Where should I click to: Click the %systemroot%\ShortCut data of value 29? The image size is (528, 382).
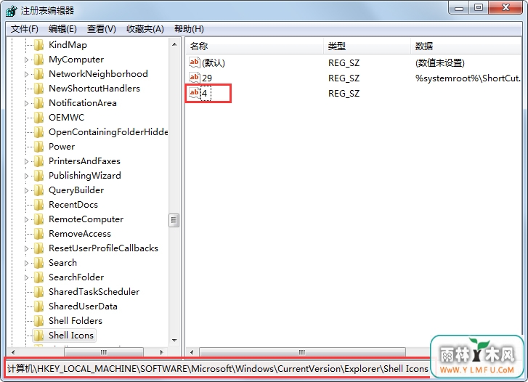click(x=468, y=78)
